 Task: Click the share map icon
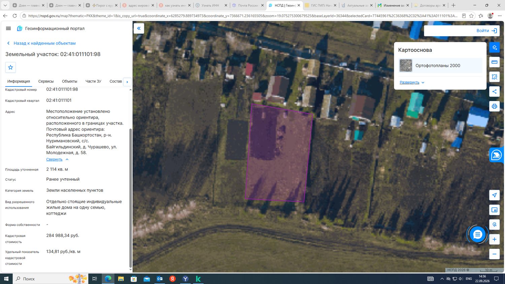[494, 92]
